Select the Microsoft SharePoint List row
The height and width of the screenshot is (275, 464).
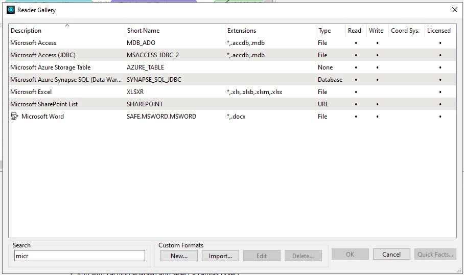coord(233,104)
